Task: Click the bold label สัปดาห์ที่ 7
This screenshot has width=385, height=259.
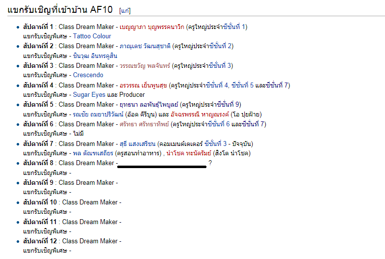Action: 38,144
